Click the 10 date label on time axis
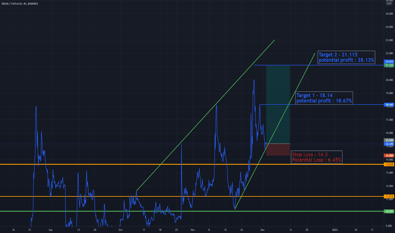Viewport: 395px width, 233px height. point(356,230)
